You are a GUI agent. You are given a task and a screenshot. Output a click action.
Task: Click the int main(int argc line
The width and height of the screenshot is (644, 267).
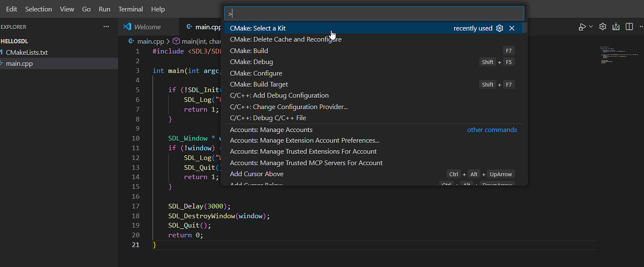pos(186,71)
